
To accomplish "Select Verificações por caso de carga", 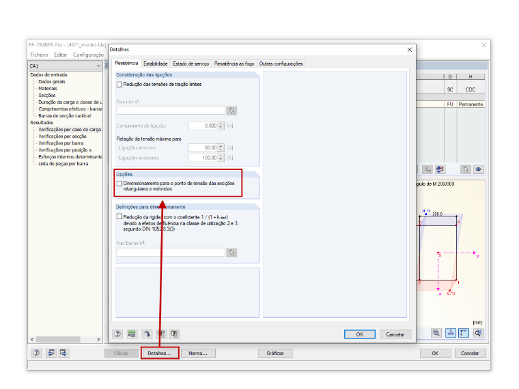I will (70, 130).
